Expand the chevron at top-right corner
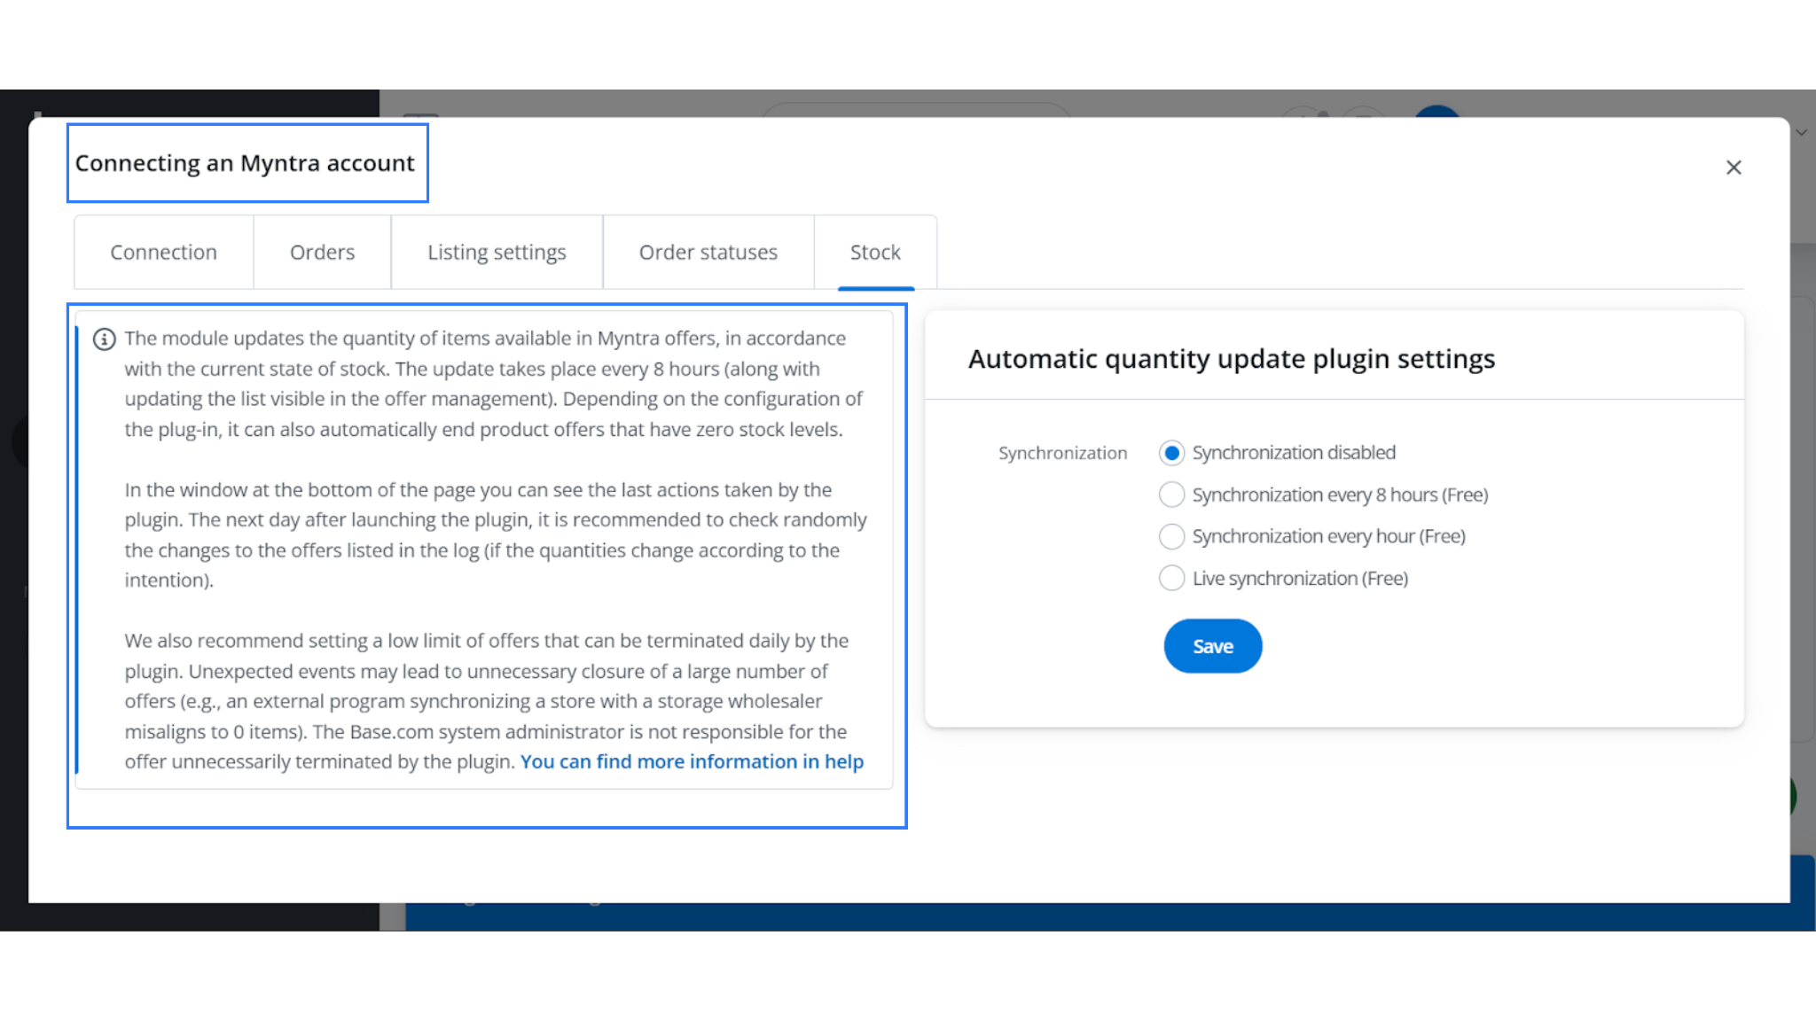The image size is (1816, 1021). [1801, 133]
